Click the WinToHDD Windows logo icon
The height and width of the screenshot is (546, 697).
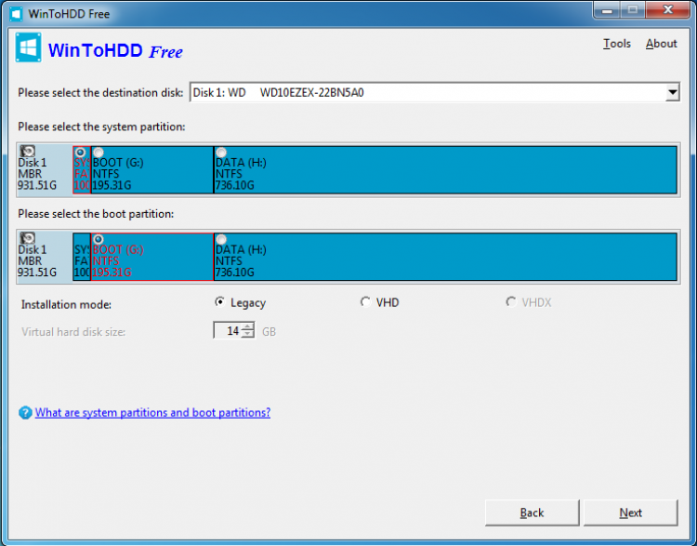point(29,47)
